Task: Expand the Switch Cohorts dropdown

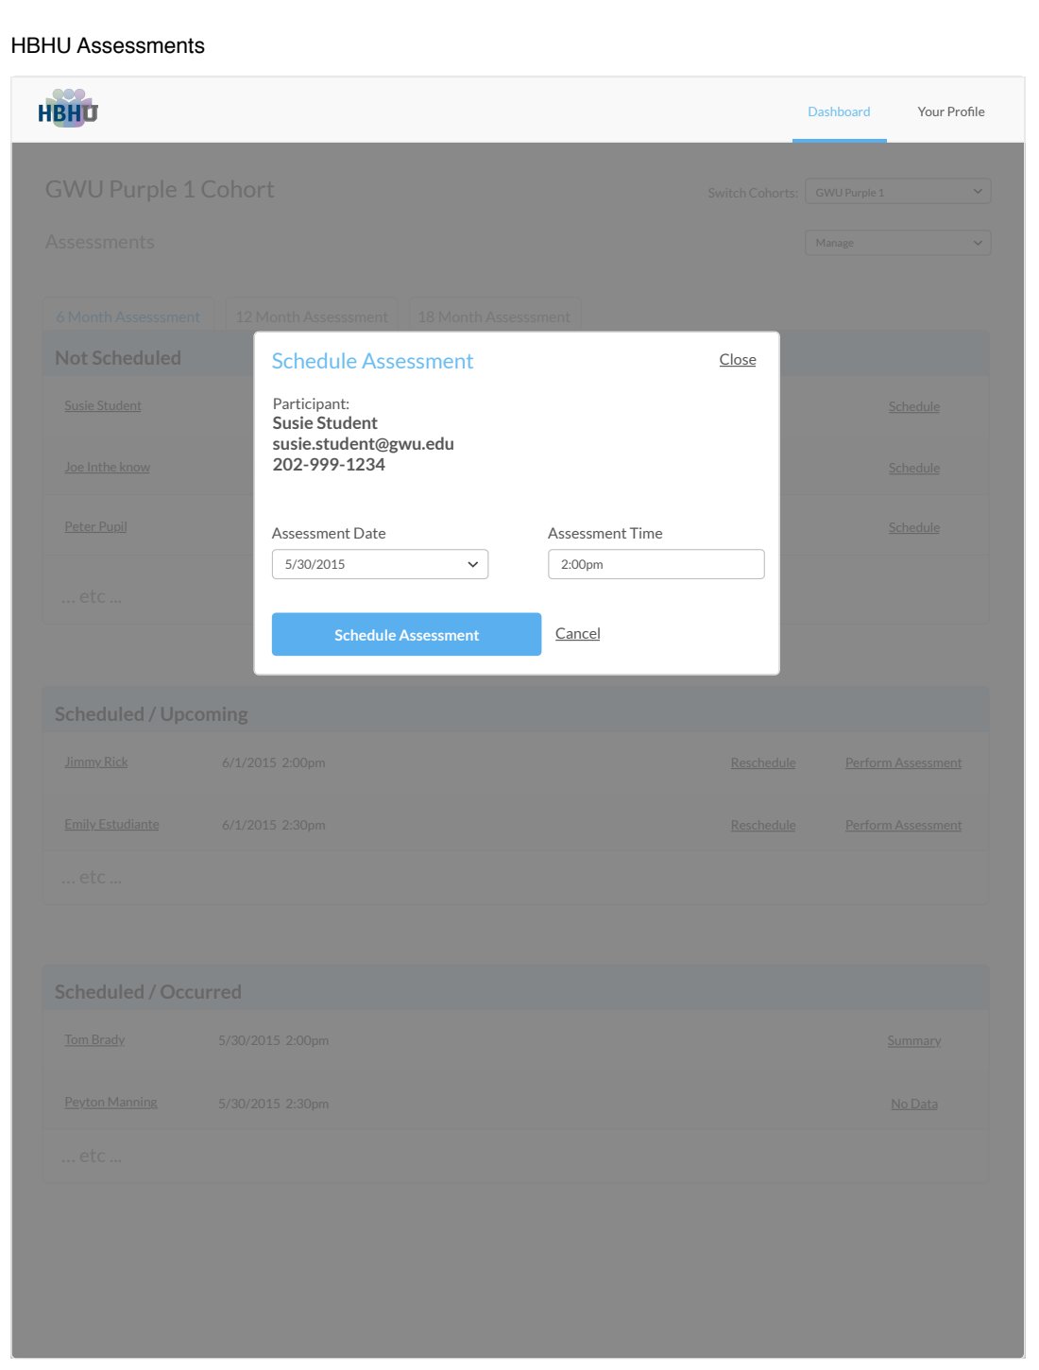Action: (897, 192)
